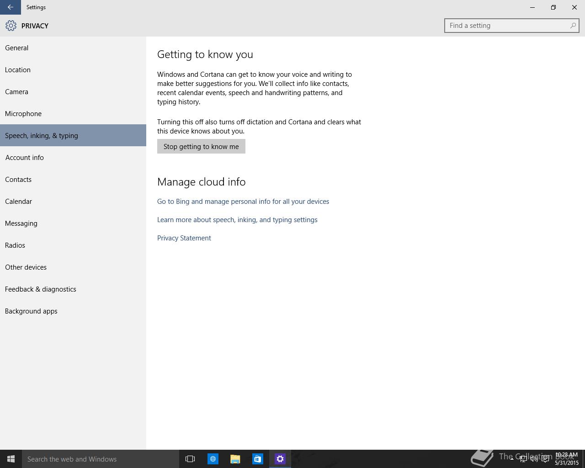This screenshot has height=468, width=585.
Task: Click the search magnifier icon
Action: (573, 26)
